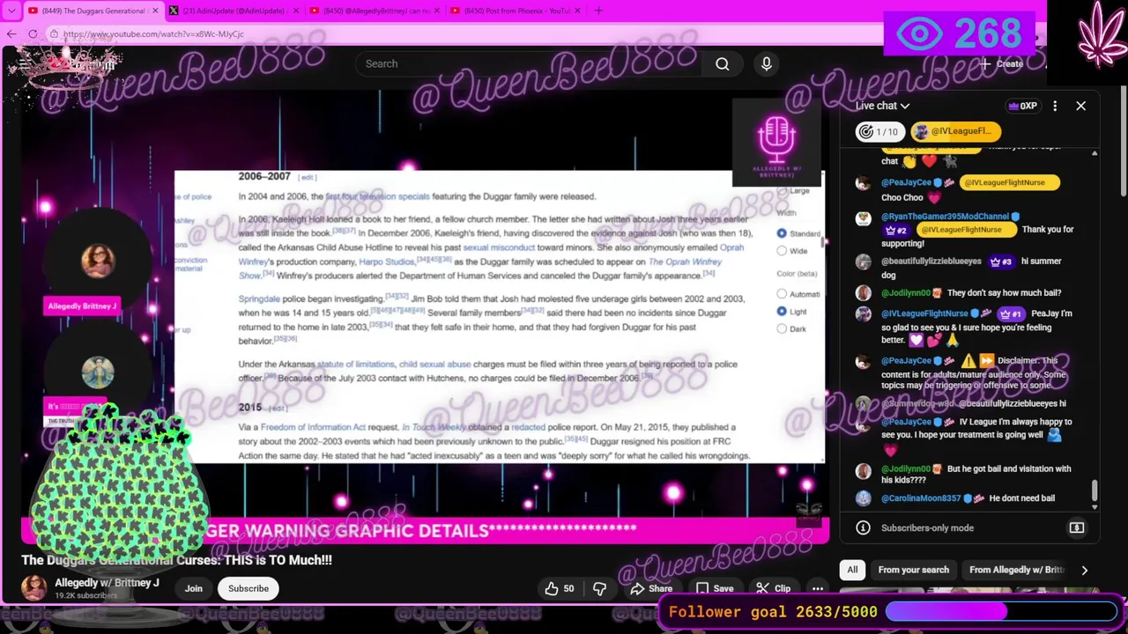Open the Harpo Studios link
Viewport: 1128px width, 634px height.
[386, 262]
